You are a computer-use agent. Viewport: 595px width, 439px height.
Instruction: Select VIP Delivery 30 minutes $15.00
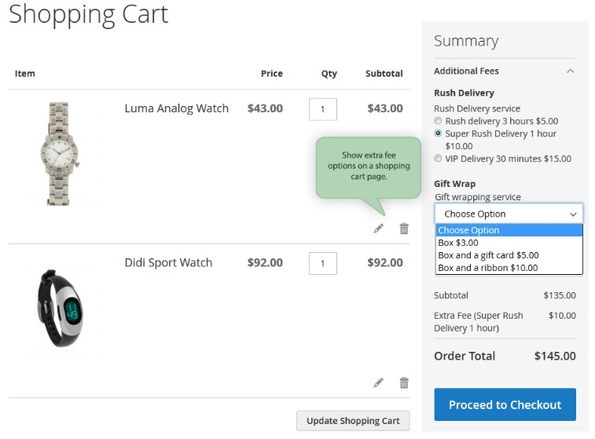point(439,159)
